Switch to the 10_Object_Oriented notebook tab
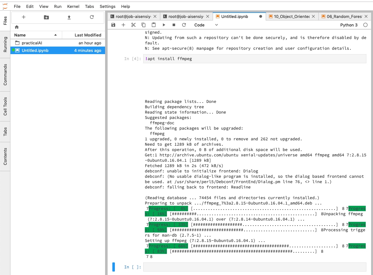This screenshot has height=275, width=373. point(292,16)
